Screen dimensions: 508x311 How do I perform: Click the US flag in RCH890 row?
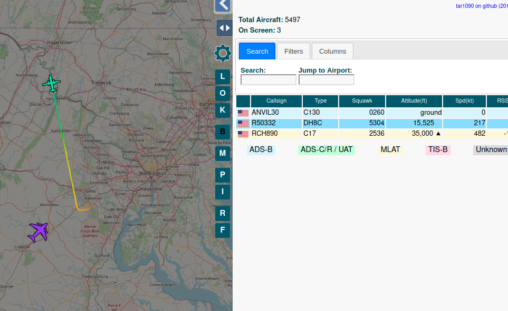(243, 134)
